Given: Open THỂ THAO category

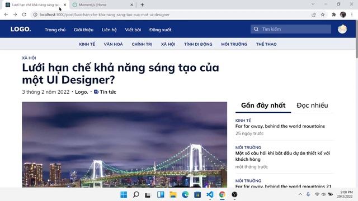Looking at the screenshot, I should [x=266, y=44].
